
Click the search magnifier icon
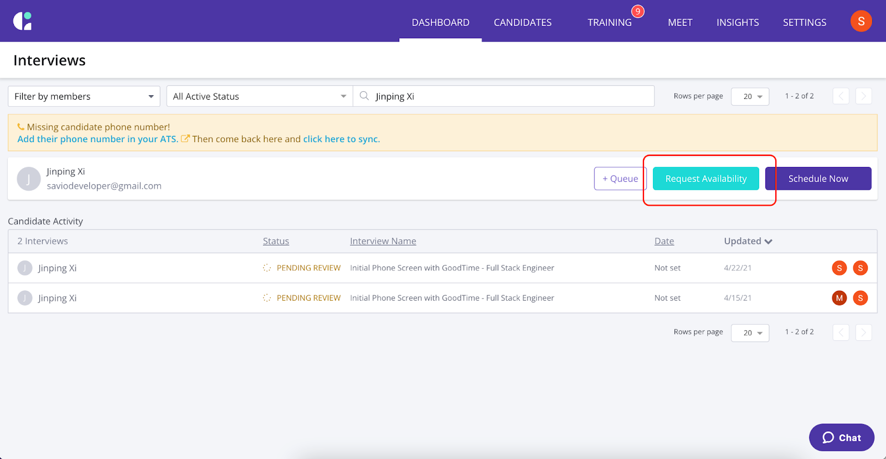click(364, 96)
